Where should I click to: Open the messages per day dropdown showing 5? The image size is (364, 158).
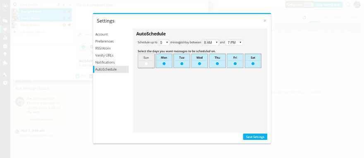point(164,42)
